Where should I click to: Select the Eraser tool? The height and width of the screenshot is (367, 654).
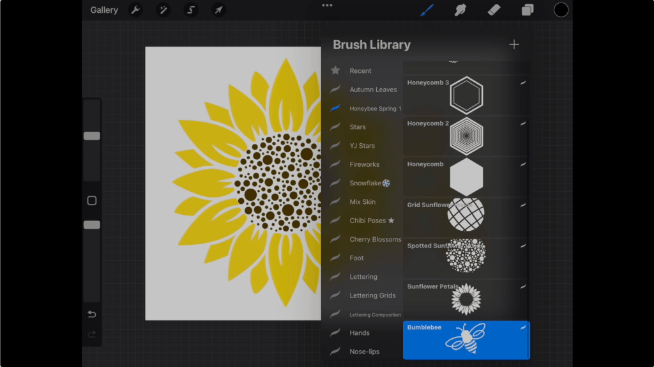pyautogui.click(x=494, y=10)
